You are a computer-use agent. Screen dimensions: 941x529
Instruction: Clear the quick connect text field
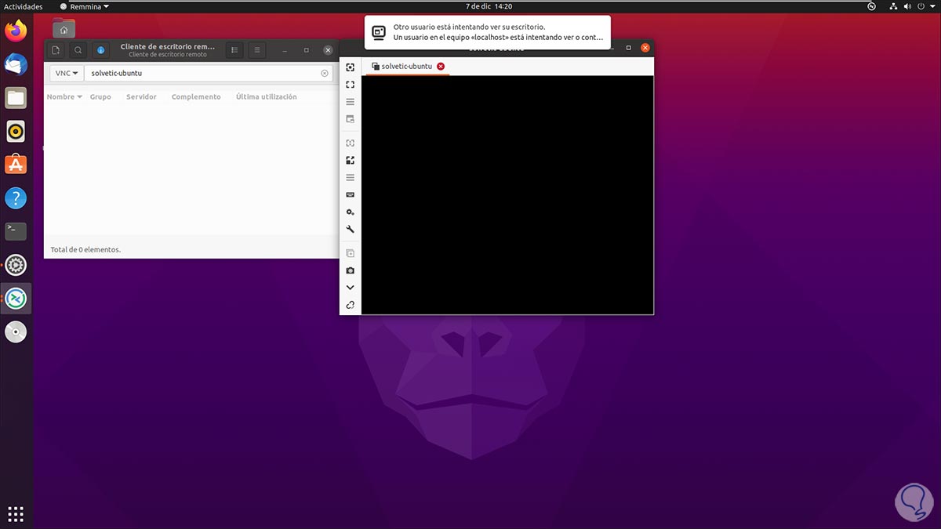(325, 73)
